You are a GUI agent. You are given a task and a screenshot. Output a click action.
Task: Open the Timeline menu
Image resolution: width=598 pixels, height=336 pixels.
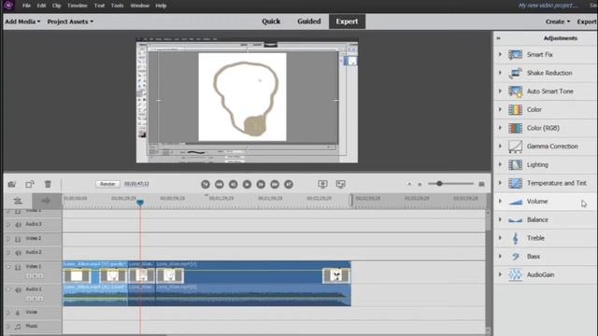coord(77,6)
